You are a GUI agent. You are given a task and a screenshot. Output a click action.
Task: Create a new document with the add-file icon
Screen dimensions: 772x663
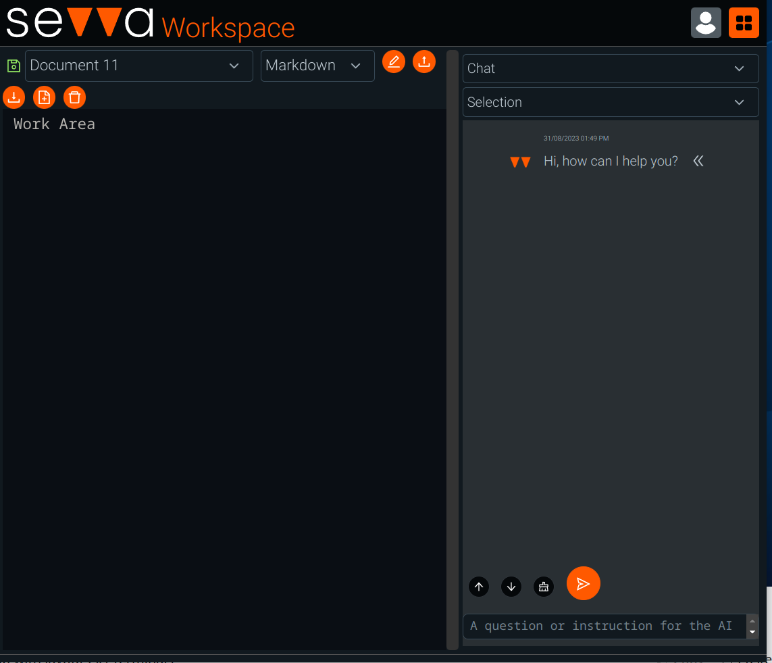point(44,97)
